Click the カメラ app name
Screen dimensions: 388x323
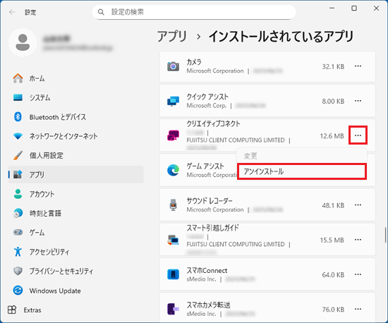pyautogui.click(x=194, y=62)
